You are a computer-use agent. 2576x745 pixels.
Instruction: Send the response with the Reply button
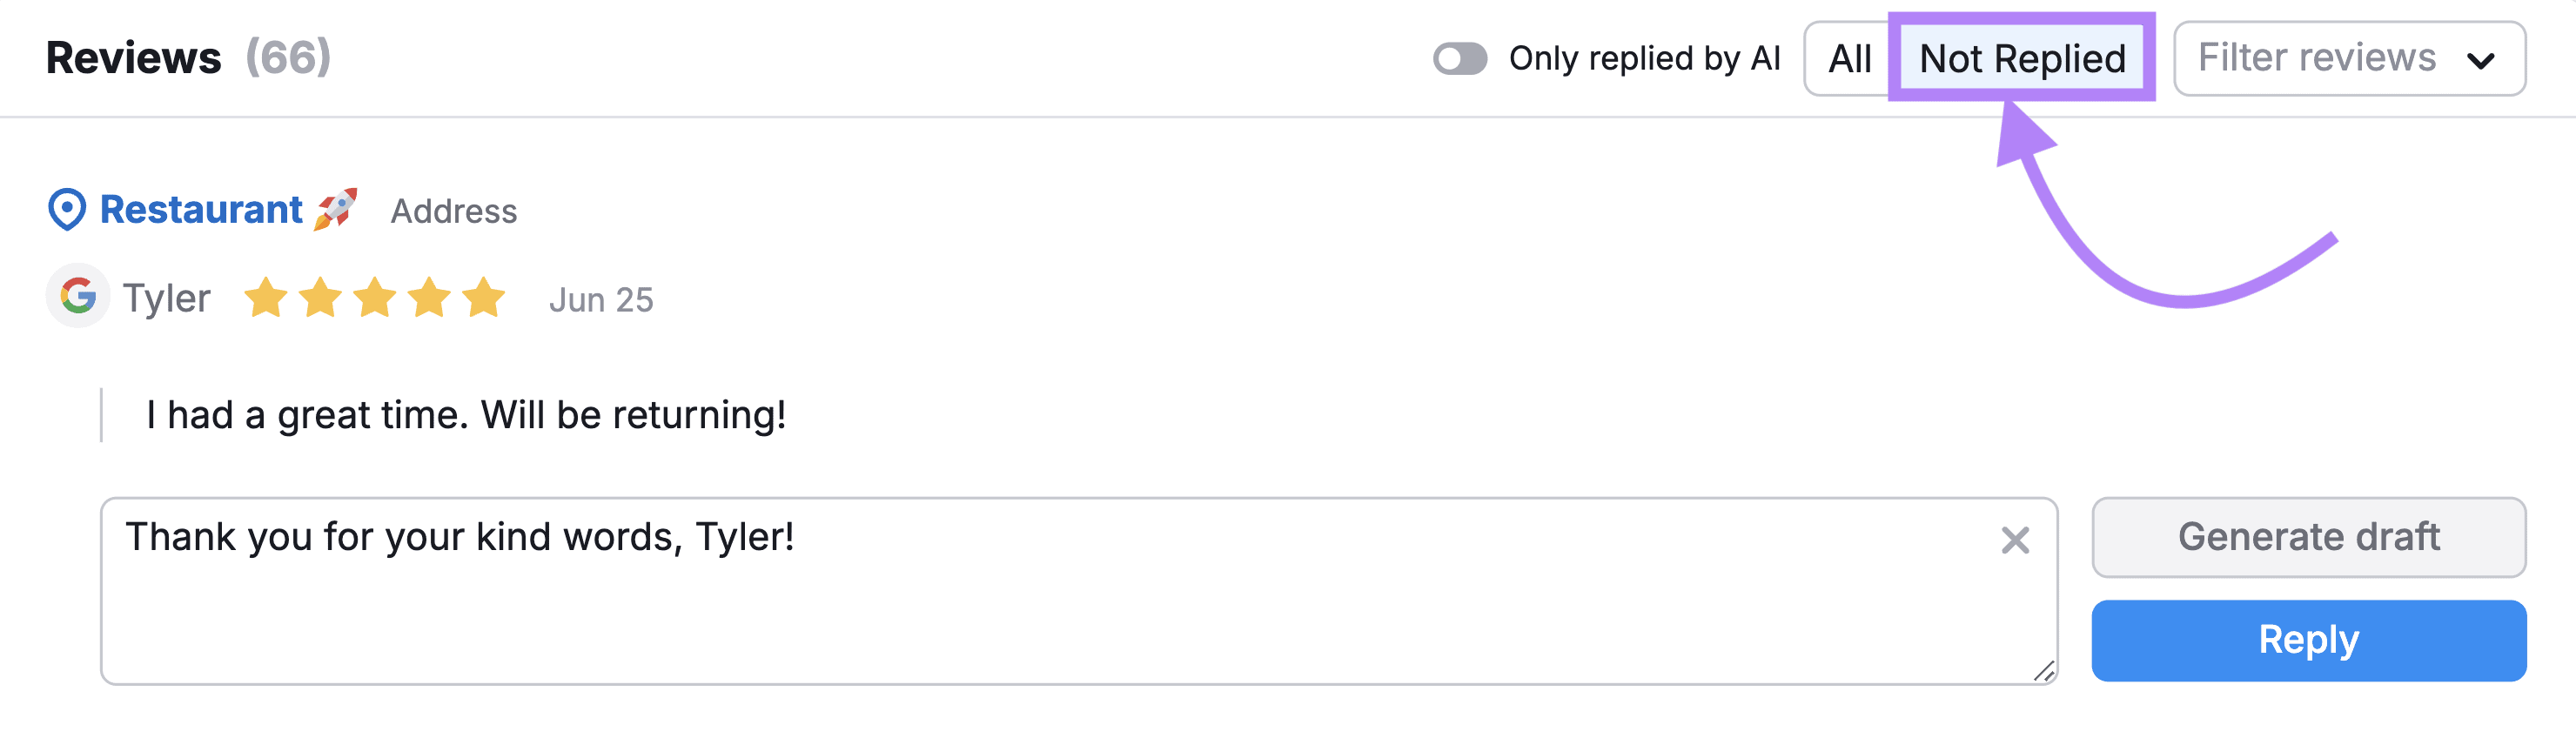pyautogui.click(x=2308, y=640)
